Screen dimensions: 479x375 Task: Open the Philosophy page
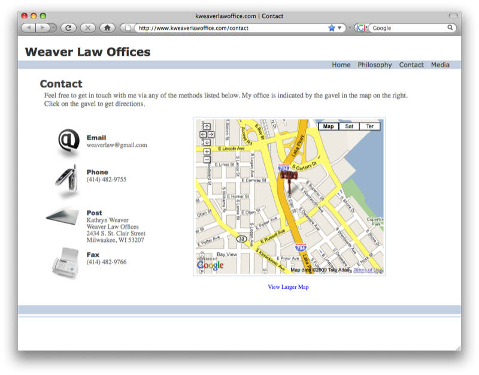click(375, 65)
